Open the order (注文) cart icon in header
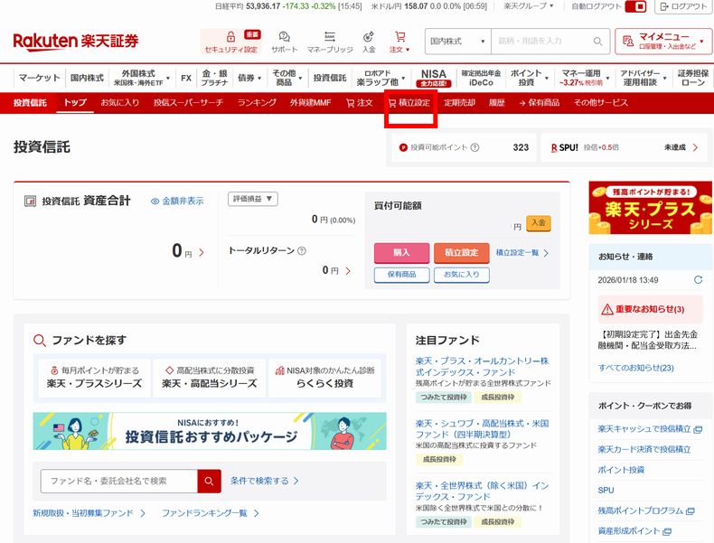This screenshot has height=543, width=714. pos(399,36)
